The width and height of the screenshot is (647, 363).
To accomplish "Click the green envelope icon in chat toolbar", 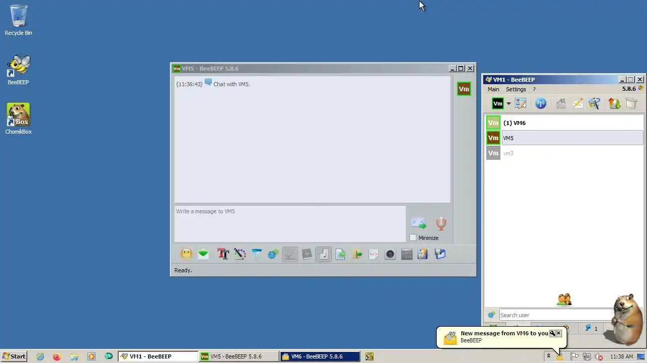I will (x=203, y=254).
